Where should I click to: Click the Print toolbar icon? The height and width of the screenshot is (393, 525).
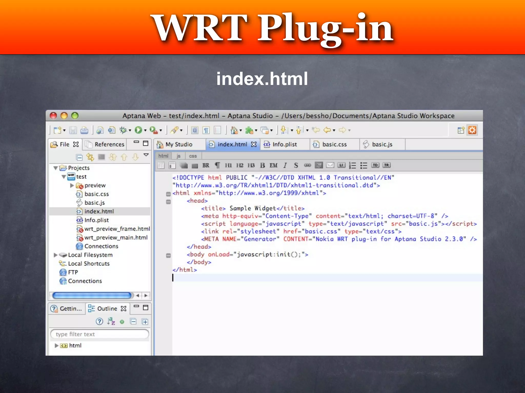click(84, 130)
